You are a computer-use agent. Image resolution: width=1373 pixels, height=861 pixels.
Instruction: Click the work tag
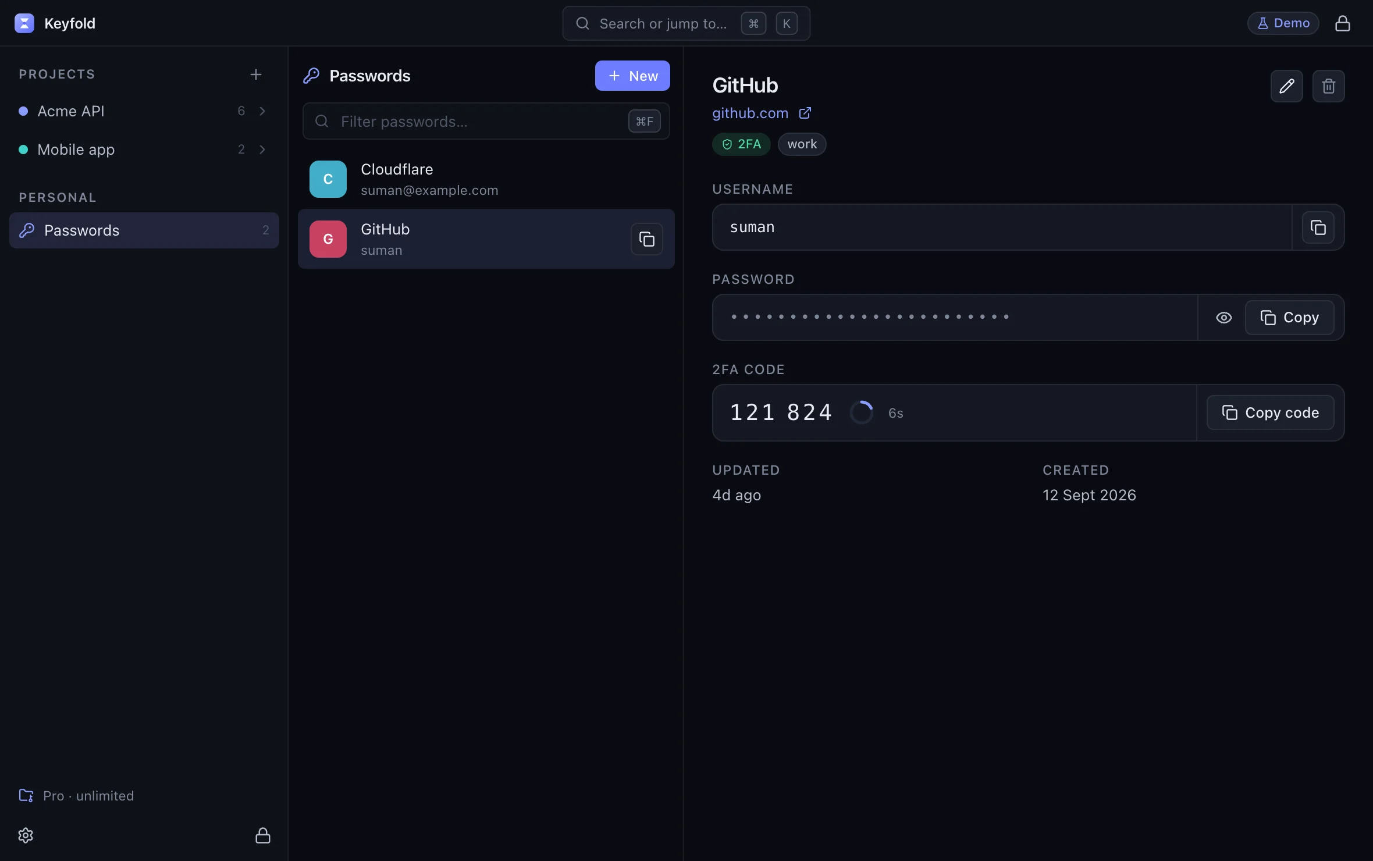click(x=802, y=144)
